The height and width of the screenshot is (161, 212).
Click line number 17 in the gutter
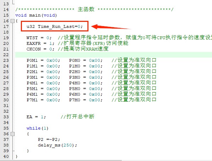(6, 26)
